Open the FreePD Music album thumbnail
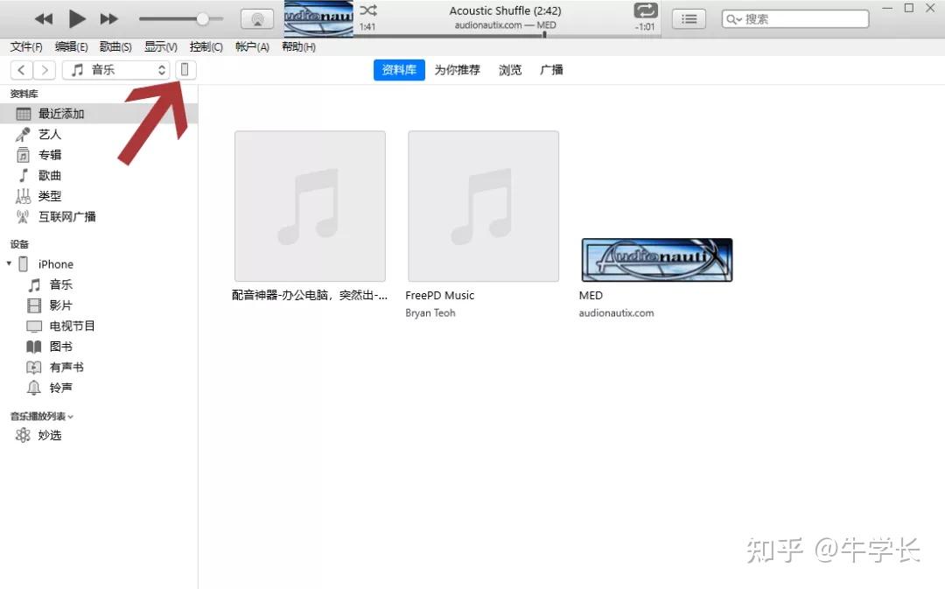945x589 pixels. pyautogui.click(x=483, y=207)
